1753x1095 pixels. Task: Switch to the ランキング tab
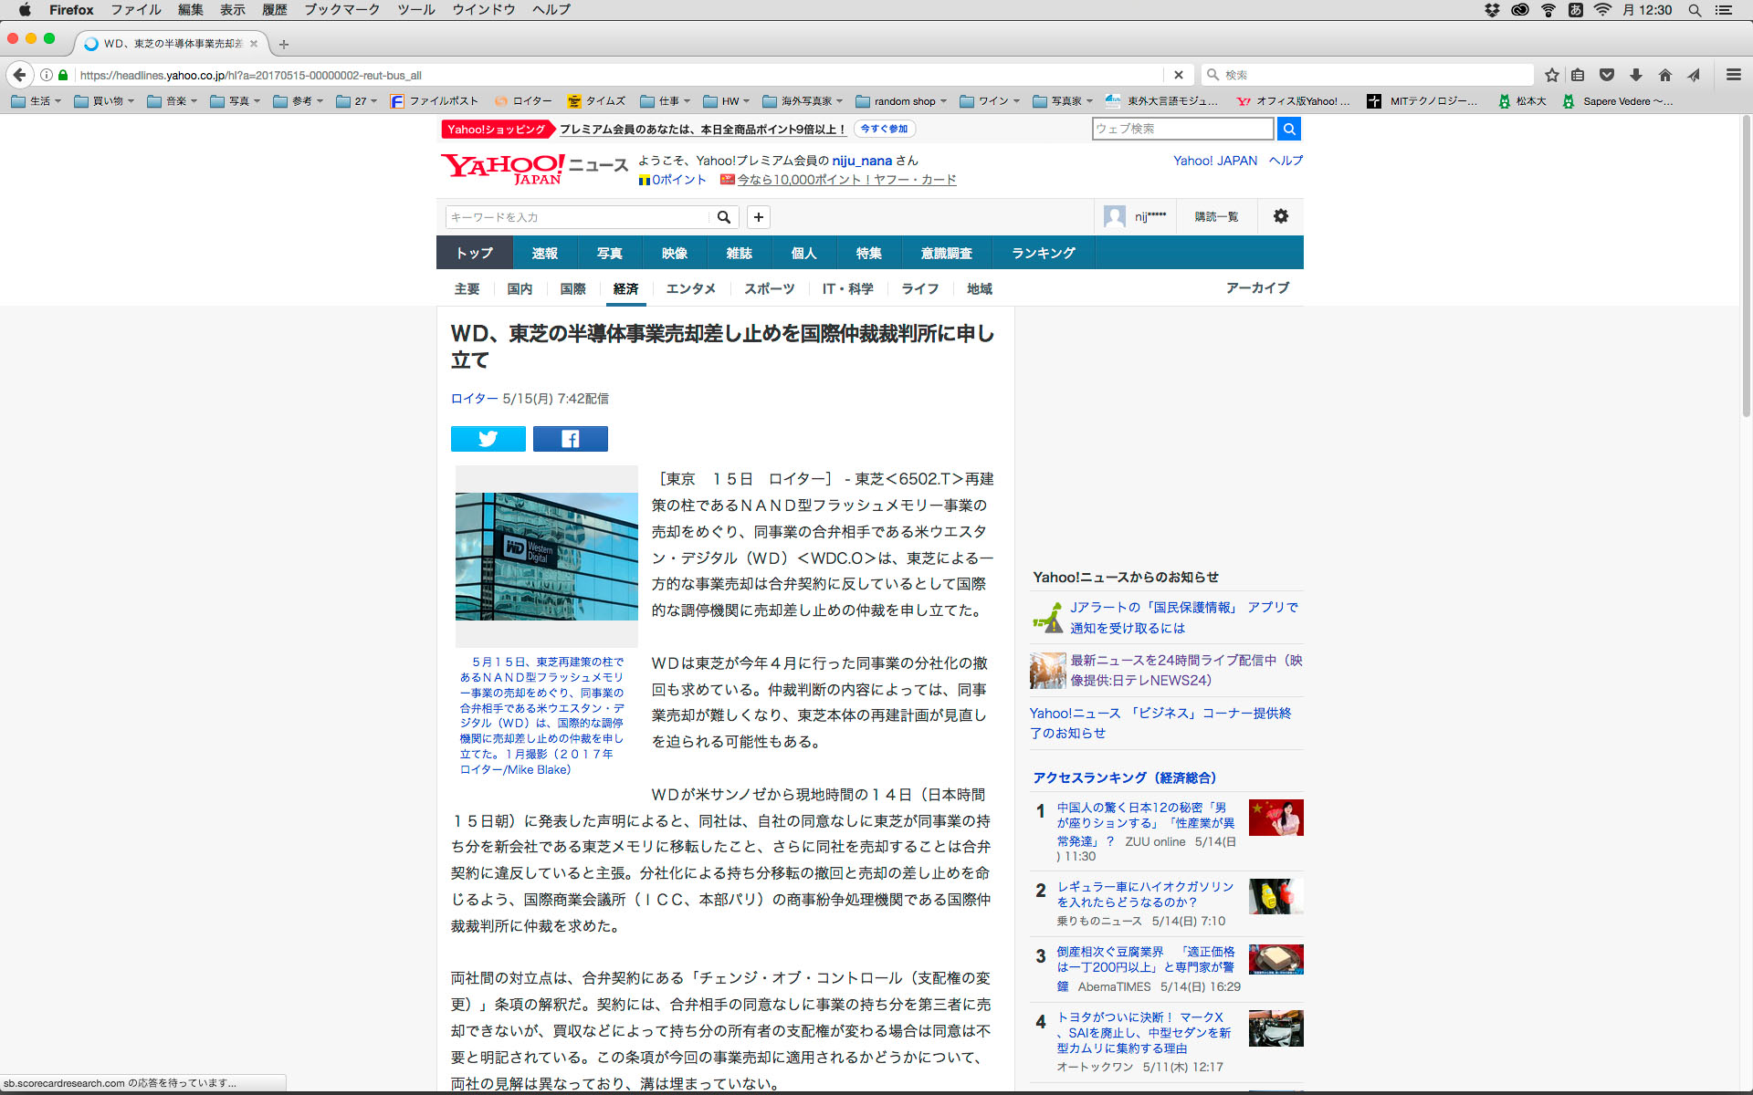tap(1043, 253)
